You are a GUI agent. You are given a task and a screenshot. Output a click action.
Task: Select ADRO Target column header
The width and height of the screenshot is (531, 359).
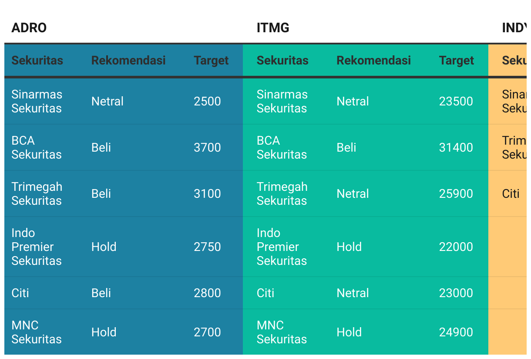click(x=211, y=60)
